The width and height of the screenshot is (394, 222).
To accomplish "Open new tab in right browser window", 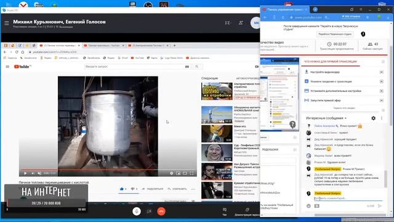I will (x=315, y=9).
